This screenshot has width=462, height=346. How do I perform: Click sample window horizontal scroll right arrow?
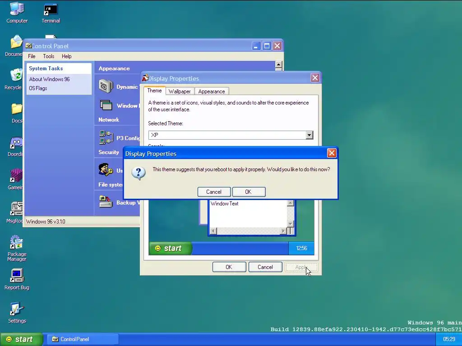[x=283, y=231]
